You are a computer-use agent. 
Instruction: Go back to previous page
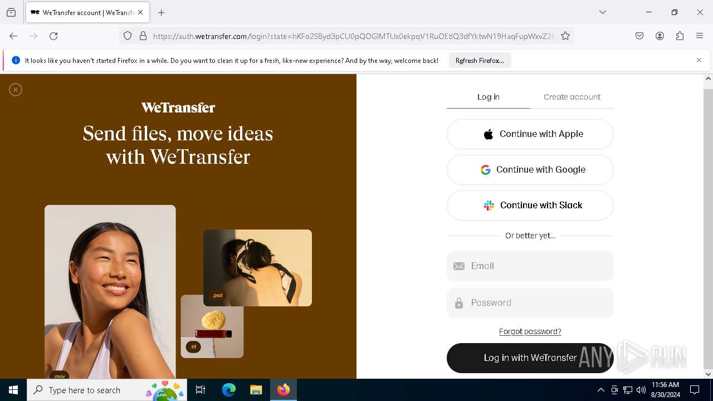[x=13, y=36]
